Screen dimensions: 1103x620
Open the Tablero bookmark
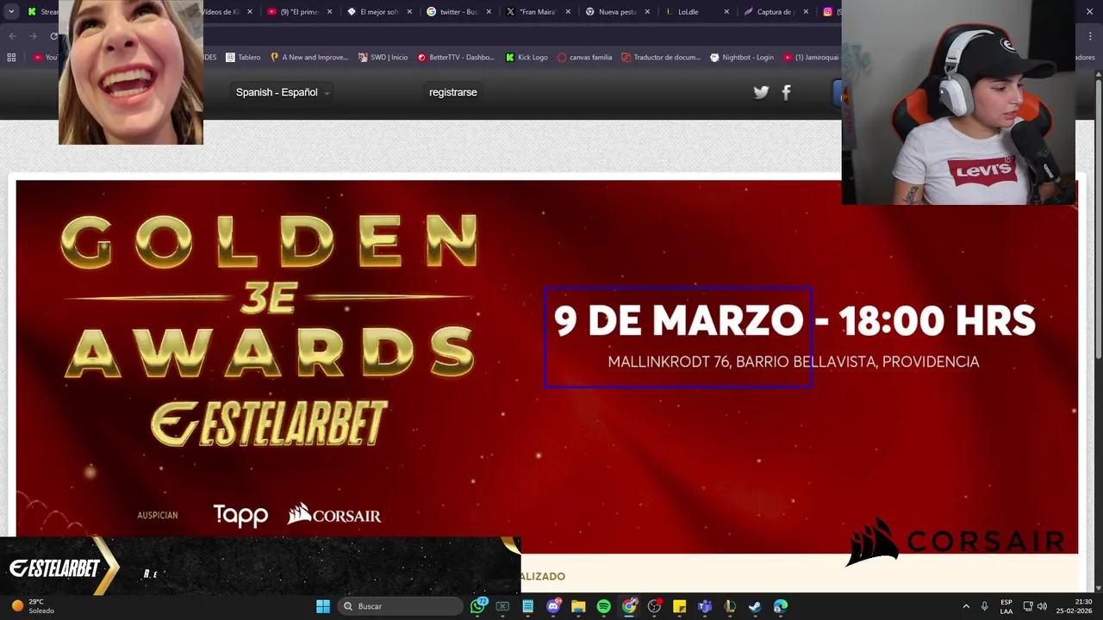tap(243, 58)
